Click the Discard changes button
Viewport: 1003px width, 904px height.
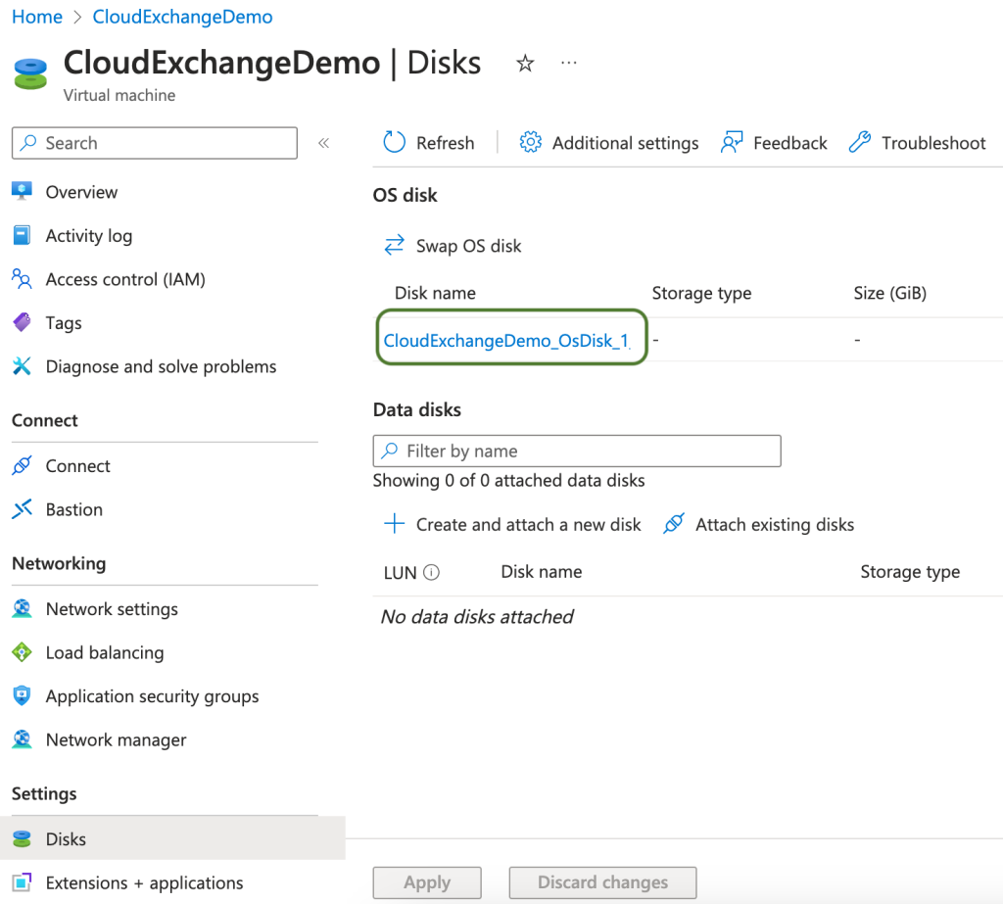point(602,882)
